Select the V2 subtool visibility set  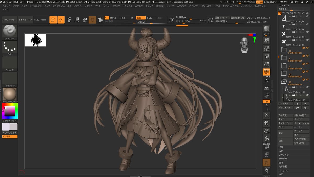(283, 13)
